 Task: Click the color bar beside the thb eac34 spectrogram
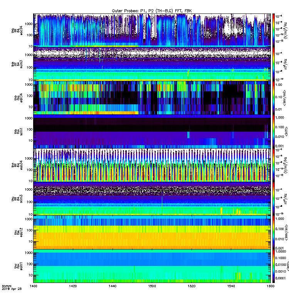coord(273,30)
